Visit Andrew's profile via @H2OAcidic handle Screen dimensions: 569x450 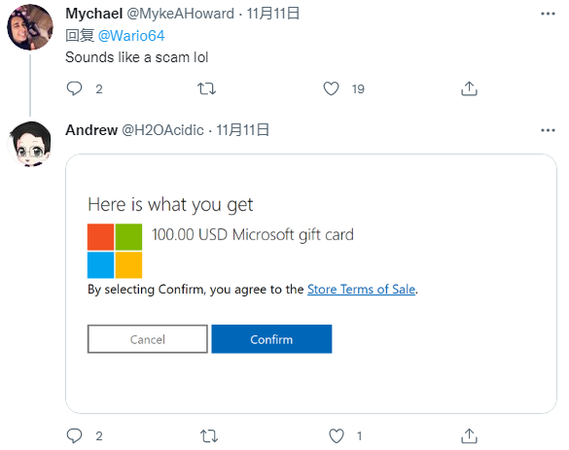point(162,130)
